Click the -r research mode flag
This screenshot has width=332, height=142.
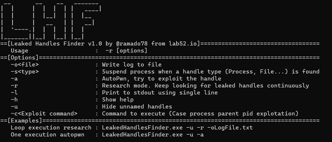(14, 86)
